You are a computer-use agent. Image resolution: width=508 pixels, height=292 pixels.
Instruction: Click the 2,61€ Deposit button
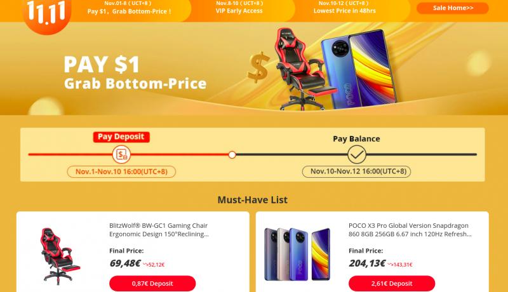(x=392, y=283)
